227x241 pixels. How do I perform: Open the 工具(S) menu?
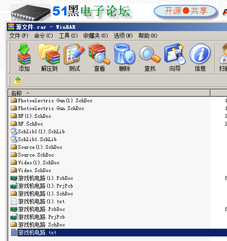coord(68,36)
